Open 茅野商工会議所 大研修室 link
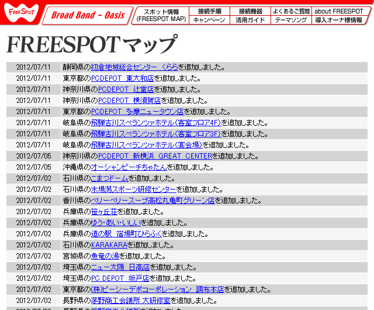374x310 pixels. point(131,301)
